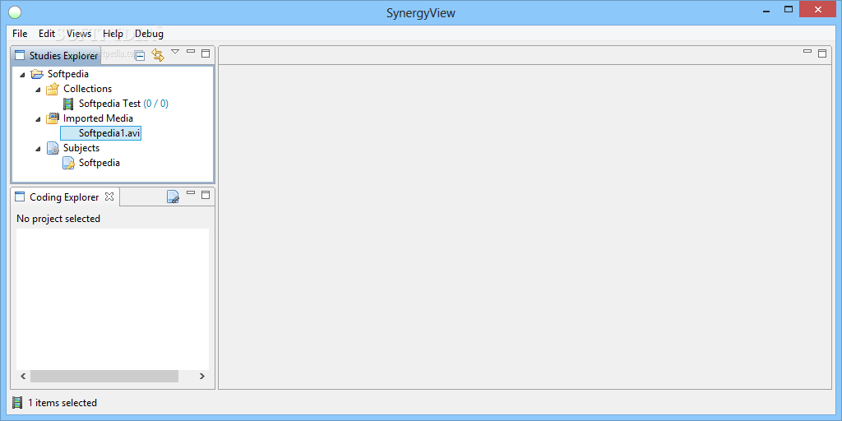Screen dimensions: 842x421
Task: Collapse the Softpedia project node
Action: click(22, 74)
